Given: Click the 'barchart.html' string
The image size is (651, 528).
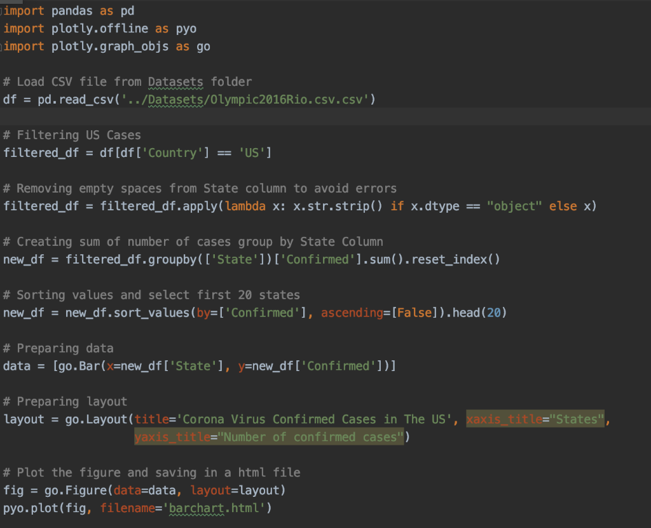Looking at the screenshot, I should 214,508.
